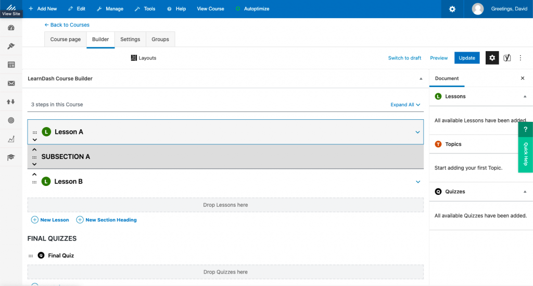Click the pushpin icon in left sidebar
Image resolution: width=533 pixels, height=286 pixels.
click(11, 46)
